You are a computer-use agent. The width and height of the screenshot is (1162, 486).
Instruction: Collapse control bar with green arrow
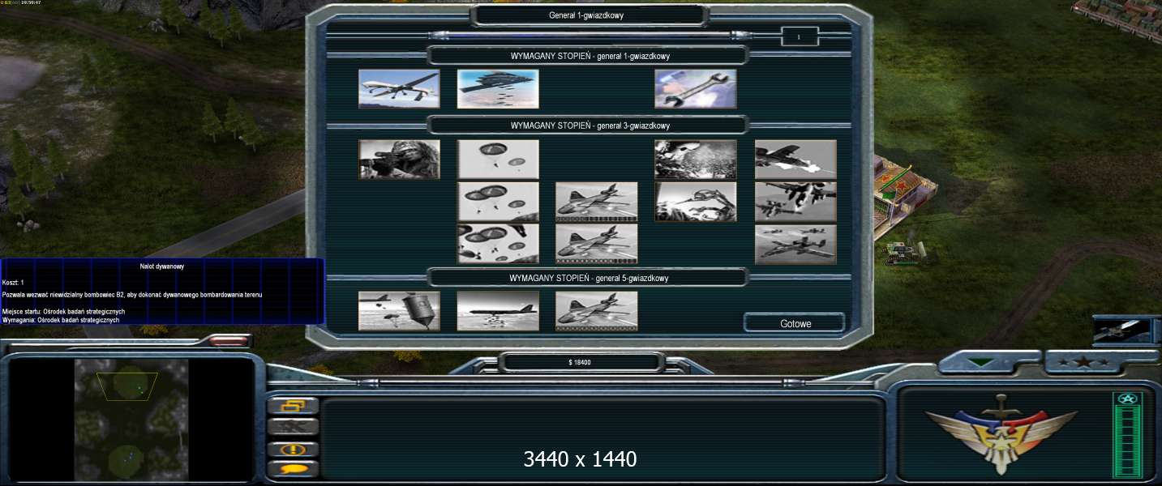click(982, 363)
